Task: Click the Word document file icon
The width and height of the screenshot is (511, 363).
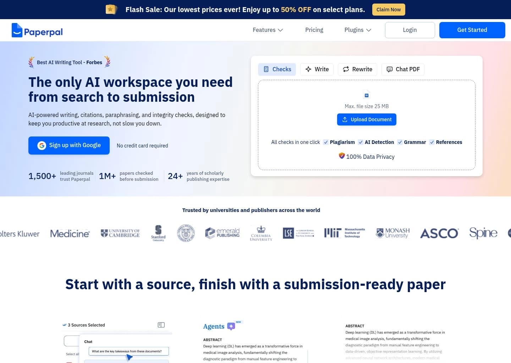Action: pyautogui.click(x=367, y=95)
